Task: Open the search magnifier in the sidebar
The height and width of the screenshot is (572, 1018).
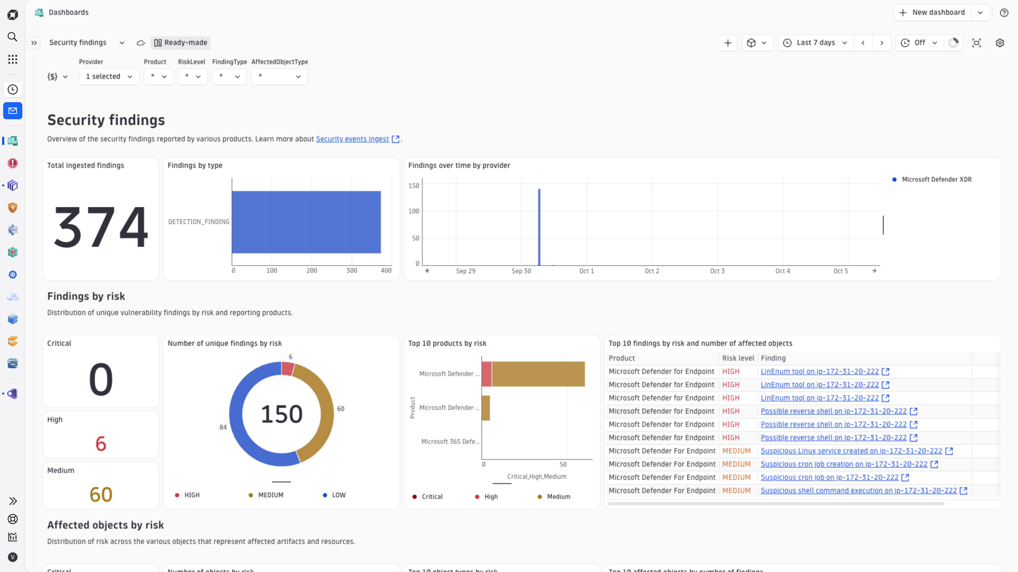Action: click(x=13, y=37)
